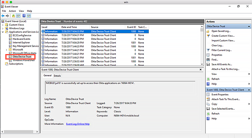
Task: Expand the Custom Views tree node
Action: coord(3,25)
